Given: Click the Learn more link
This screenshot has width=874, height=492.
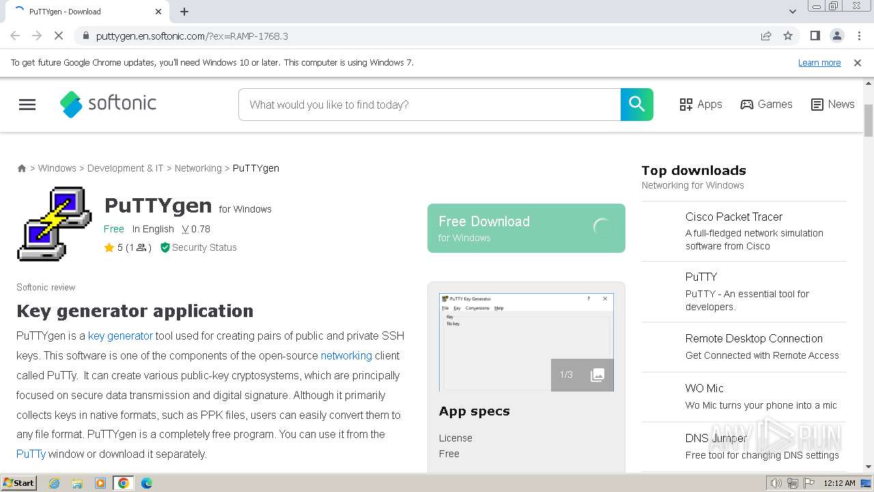Looking at the screenshot, I should click(819, 62).
